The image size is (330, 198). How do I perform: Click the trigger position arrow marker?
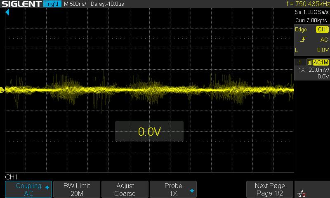coord(7,12)
